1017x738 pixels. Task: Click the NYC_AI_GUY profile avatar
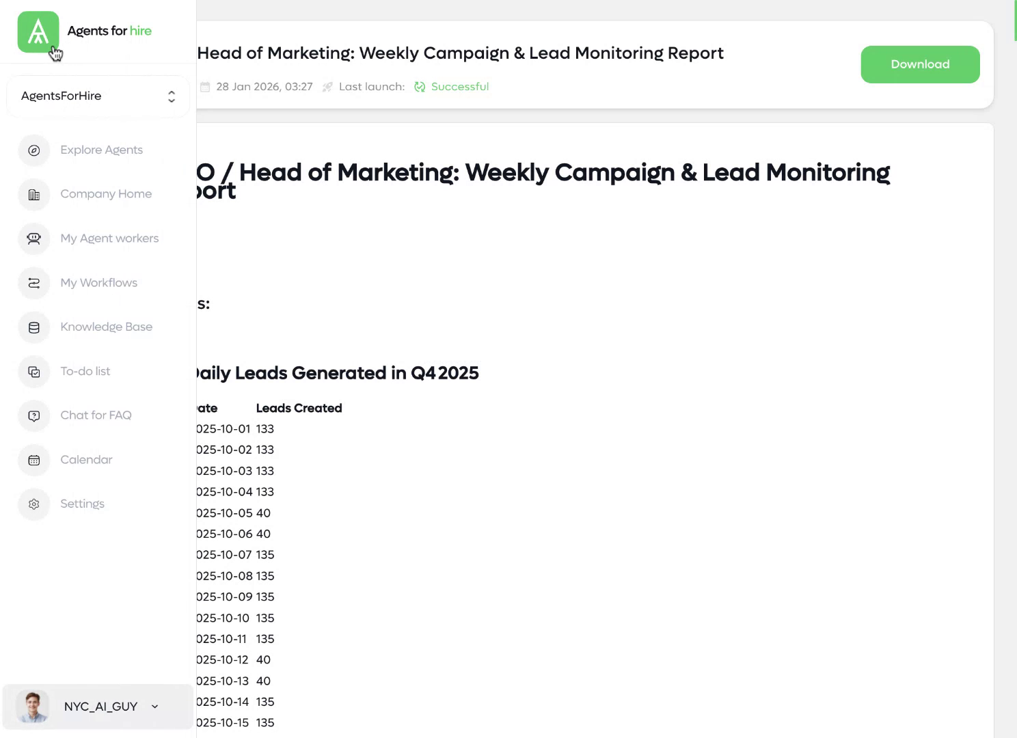32,707
